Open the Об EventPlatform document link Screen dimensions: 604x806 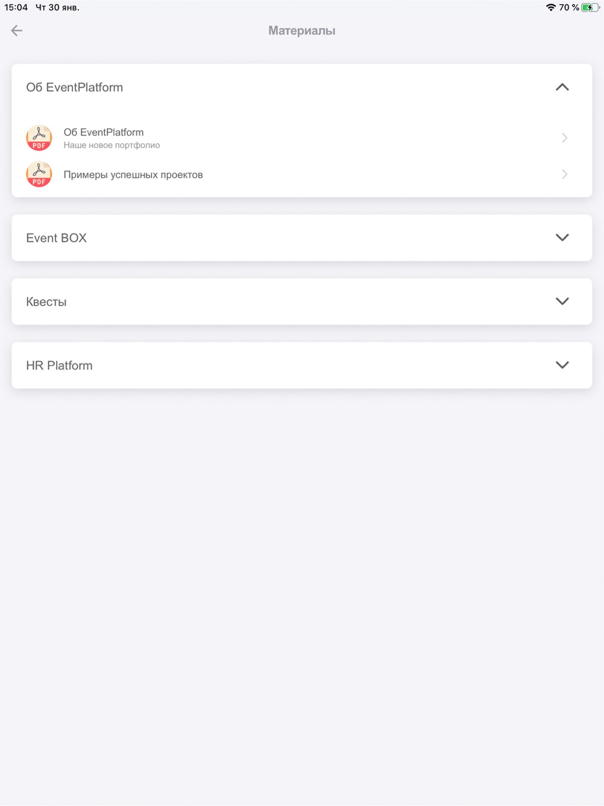[104, 132]
